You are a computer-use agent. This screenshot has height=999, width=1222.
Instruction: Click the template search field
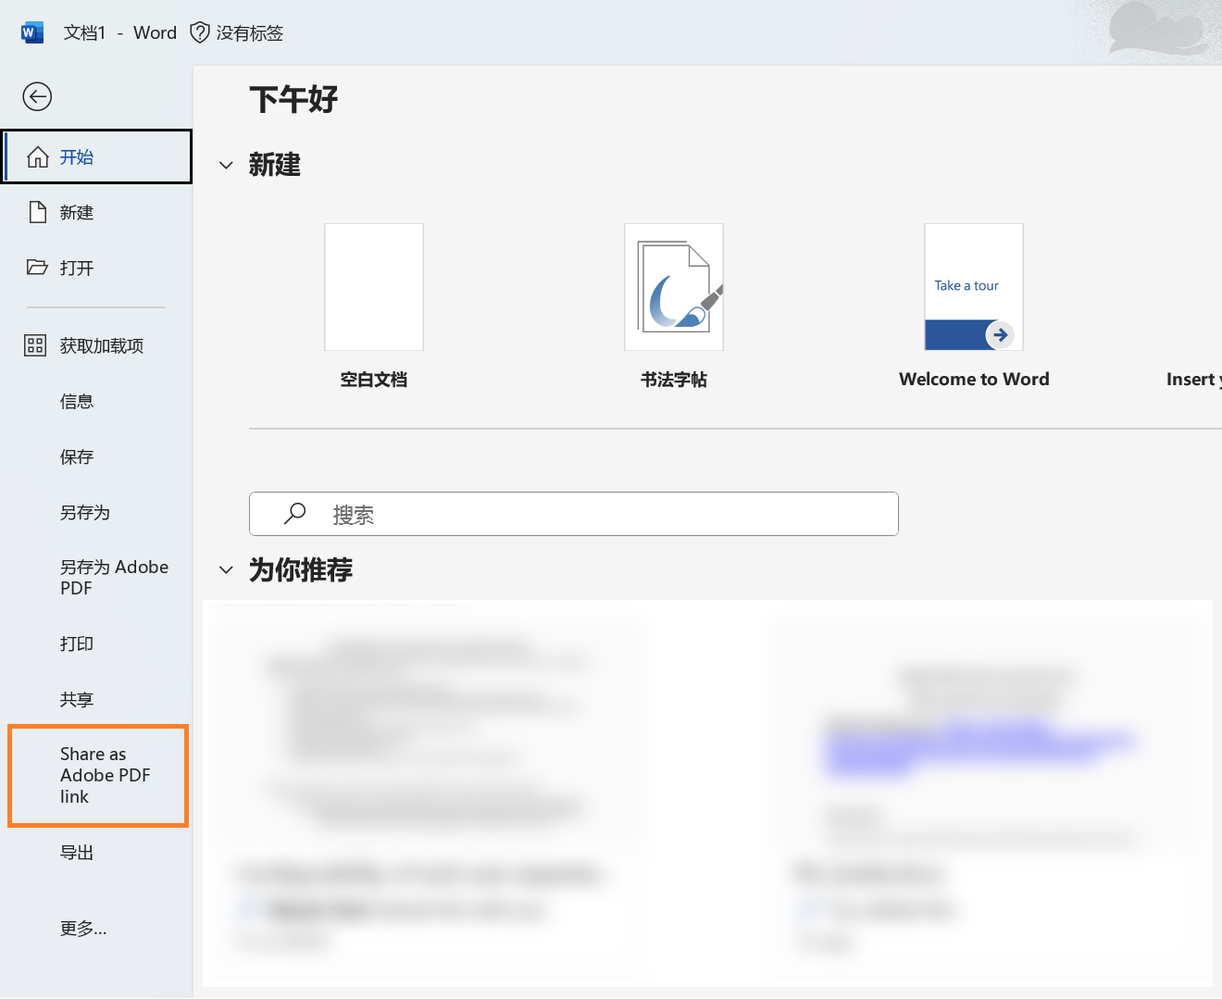573,514
